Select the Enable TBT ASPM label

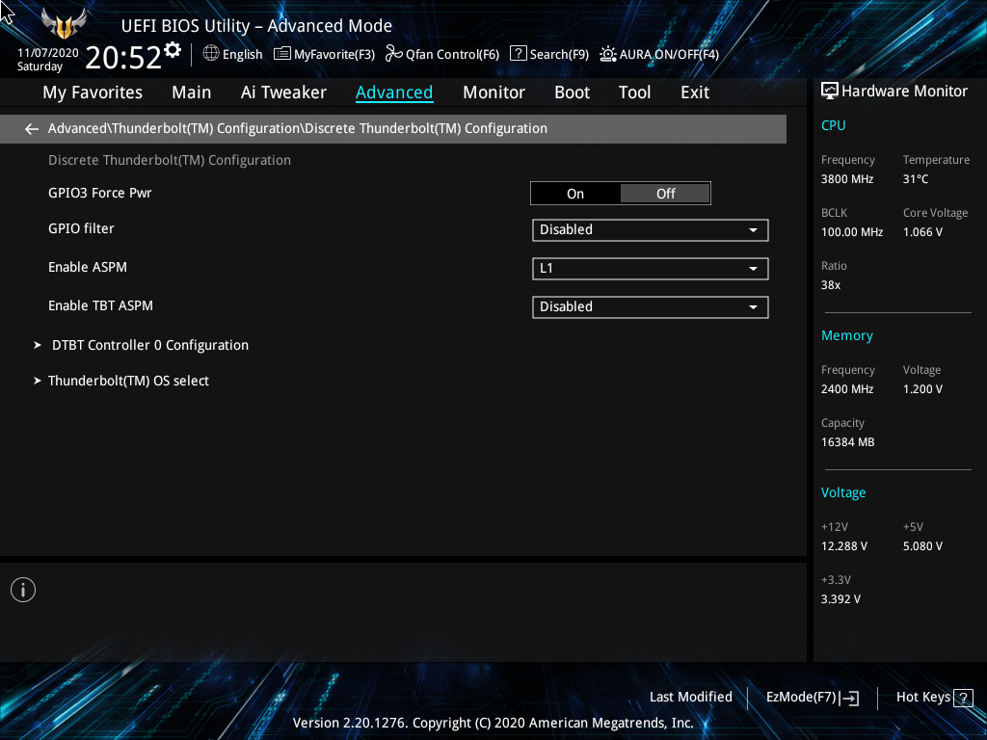(x=100, y=305)
